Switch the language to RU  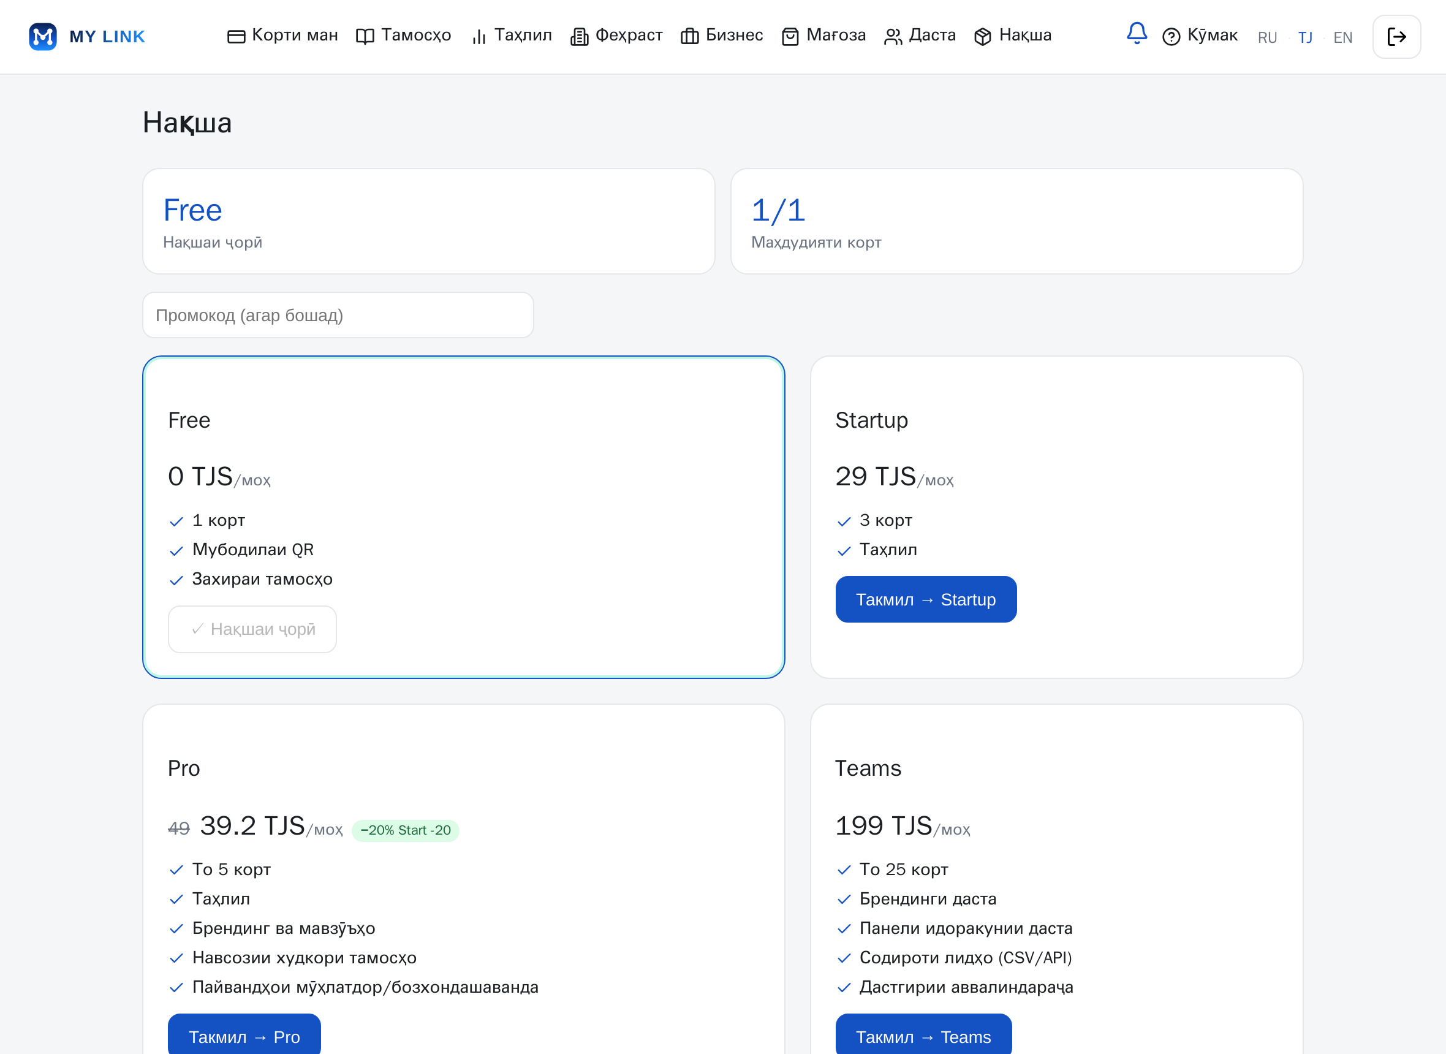[x=1266, y=37]
